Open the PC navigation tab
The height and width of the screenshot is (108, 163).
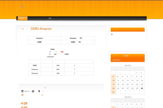point(50,18)
